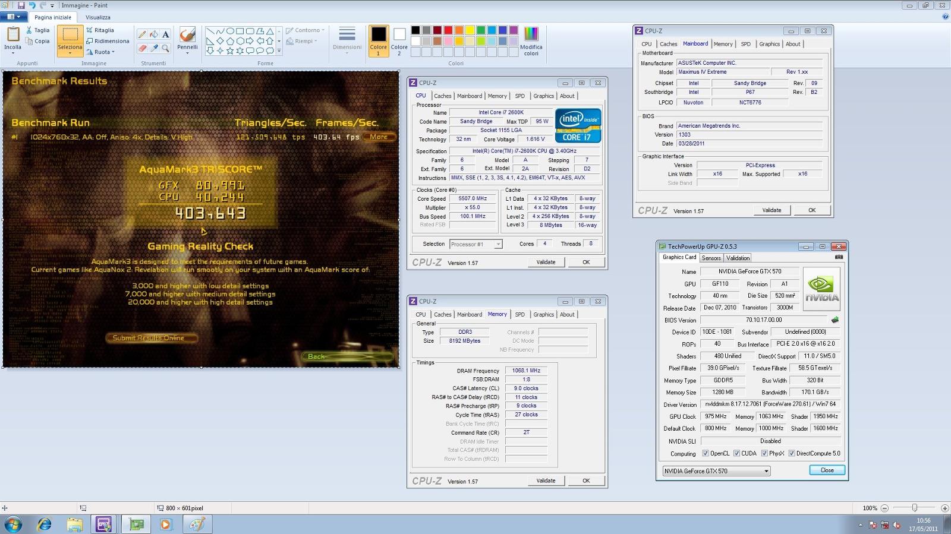Click Copia in the Appunti group
This screenshot has width=951, height=534.
click(37, 41)
